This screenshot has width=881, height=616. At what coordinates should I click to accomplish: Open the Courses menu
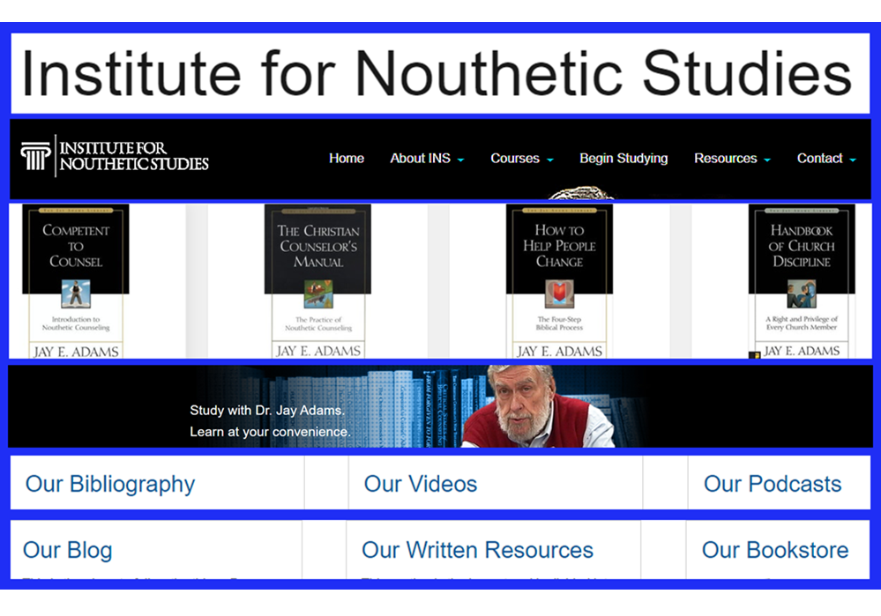click(515, 159)
